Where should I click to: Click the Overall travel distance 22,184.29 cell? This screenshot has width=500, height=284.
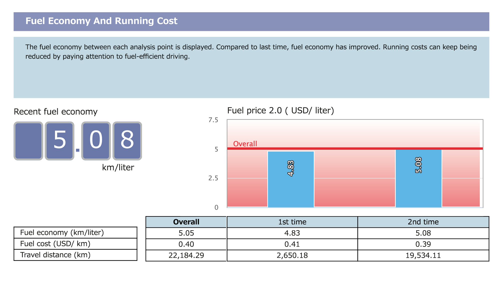(x=186, y=256)
